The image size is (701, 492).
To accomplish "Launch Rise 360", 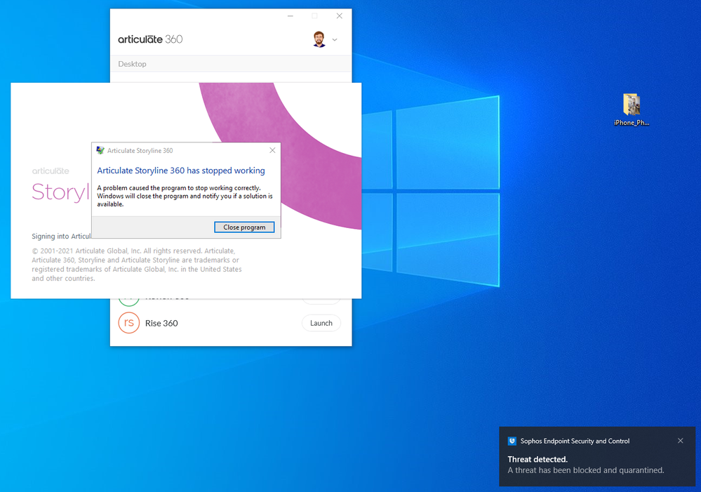I will 321,323.
